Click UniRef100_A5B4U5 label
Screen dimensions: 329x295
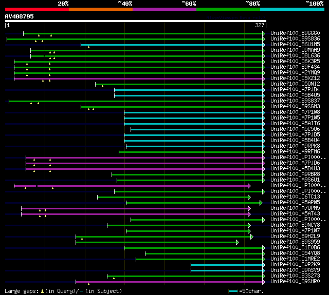click(x=295, y=95)
